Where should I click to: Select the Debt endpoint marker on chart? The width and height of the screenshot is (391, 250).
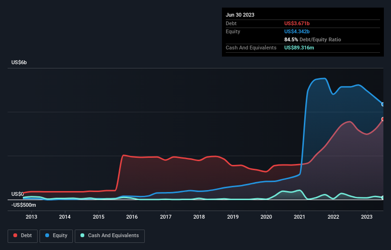pyautogui.click(x=383, y=119)
